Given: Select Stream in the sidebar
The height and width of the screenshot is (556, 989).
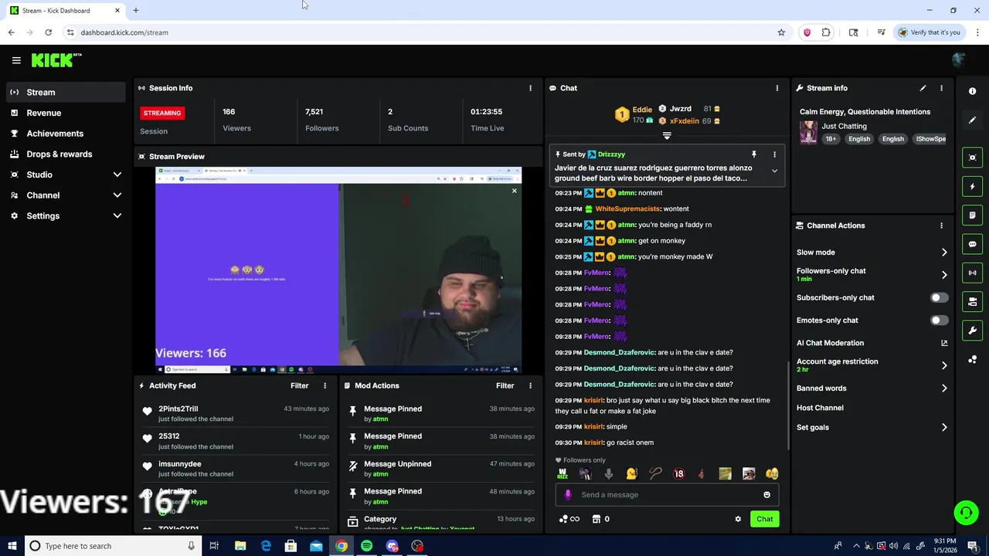Looking at the screenshot, I should pos(65,92).
